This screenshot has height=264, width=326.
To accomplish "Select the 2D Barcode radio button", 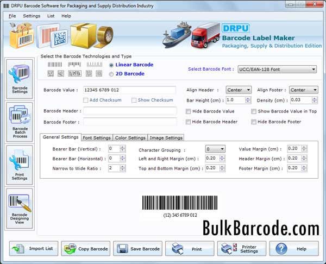I will pyautogui.click(x=111, y=74).
